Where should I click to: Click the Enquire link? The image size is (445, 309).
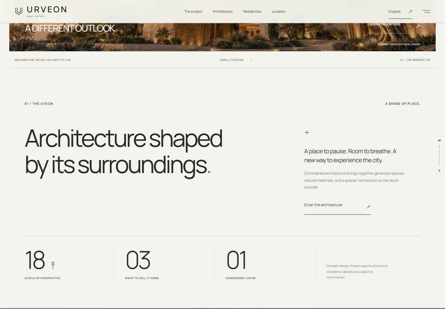pos(394,11)
